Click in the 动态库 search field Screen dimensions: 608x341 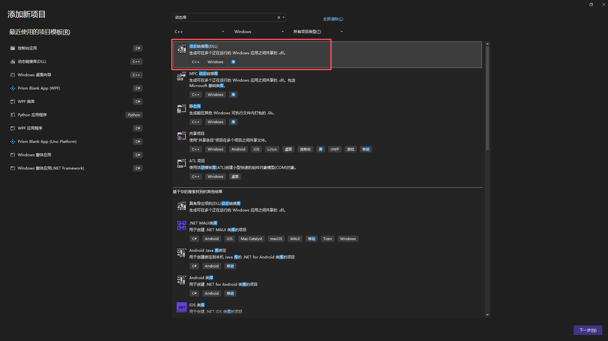pyautogui.click(x=224, y=17)
